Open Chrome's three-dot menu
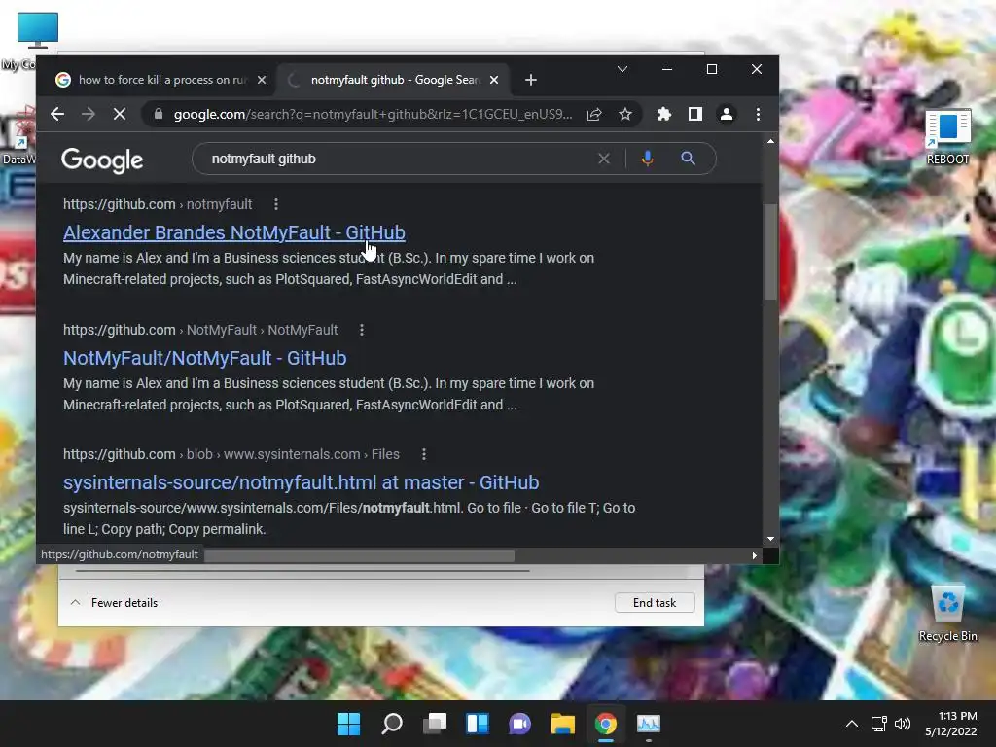996x747 pixels. click(x=758, y=115)
